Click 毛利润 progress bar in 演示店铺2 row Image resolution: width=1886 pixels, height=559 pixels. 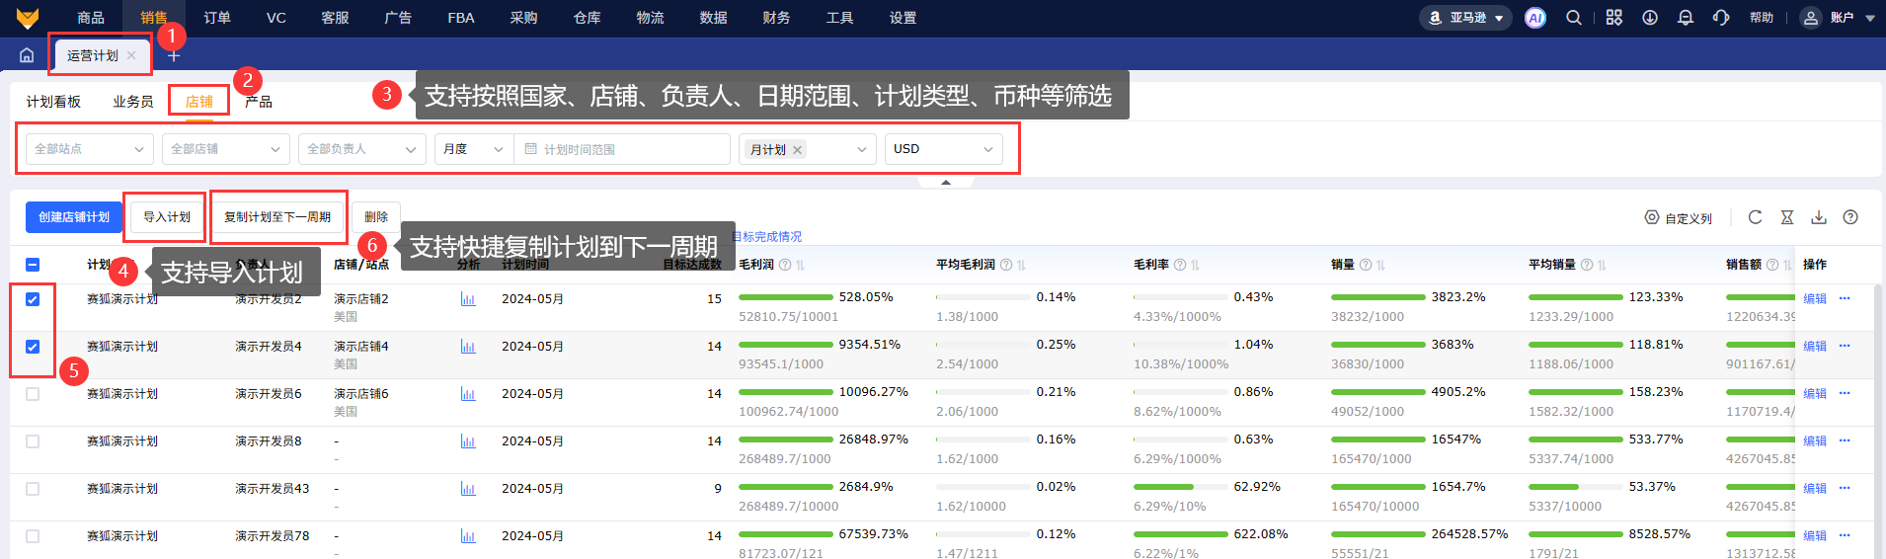coord(786,297)
